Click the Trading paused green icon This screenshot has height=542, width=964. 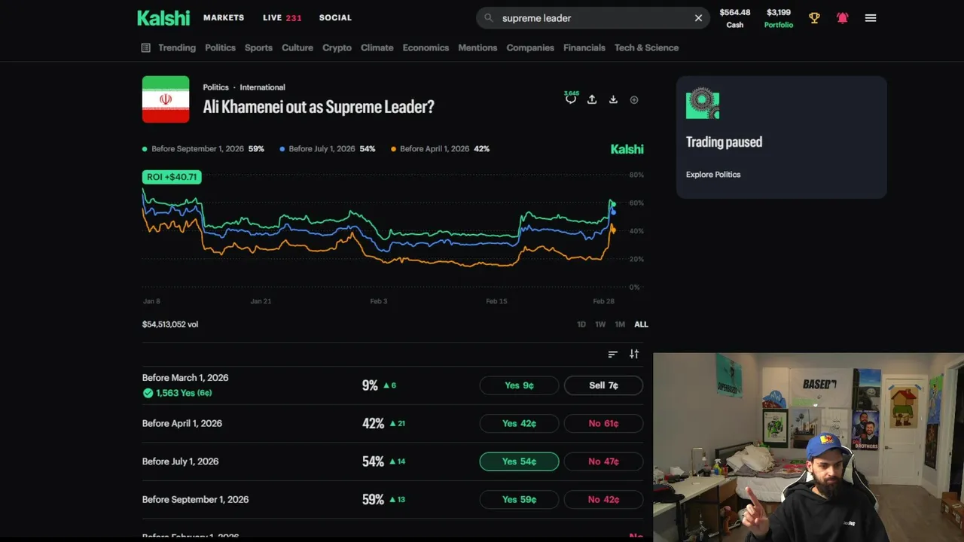[703, 103]
